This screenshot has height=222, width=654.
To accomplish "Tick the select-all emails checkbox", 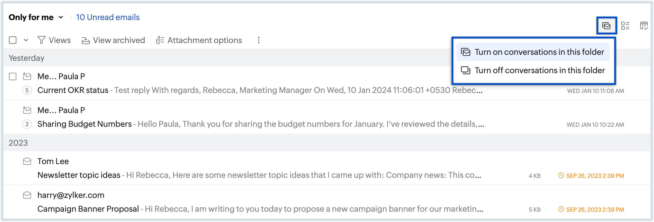I will (x=13, y=40).
